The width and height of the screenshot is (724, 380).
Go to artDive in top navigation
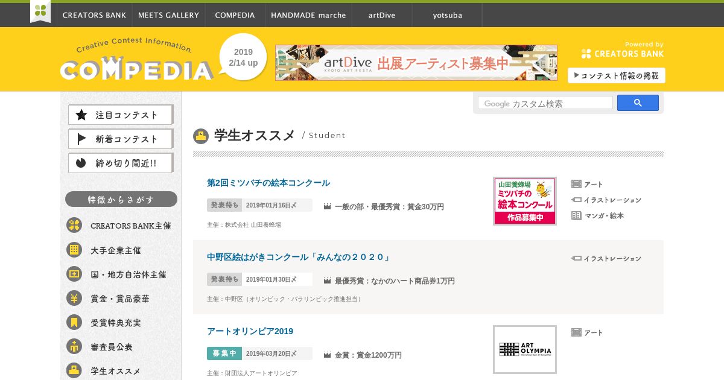coord(382,15)
